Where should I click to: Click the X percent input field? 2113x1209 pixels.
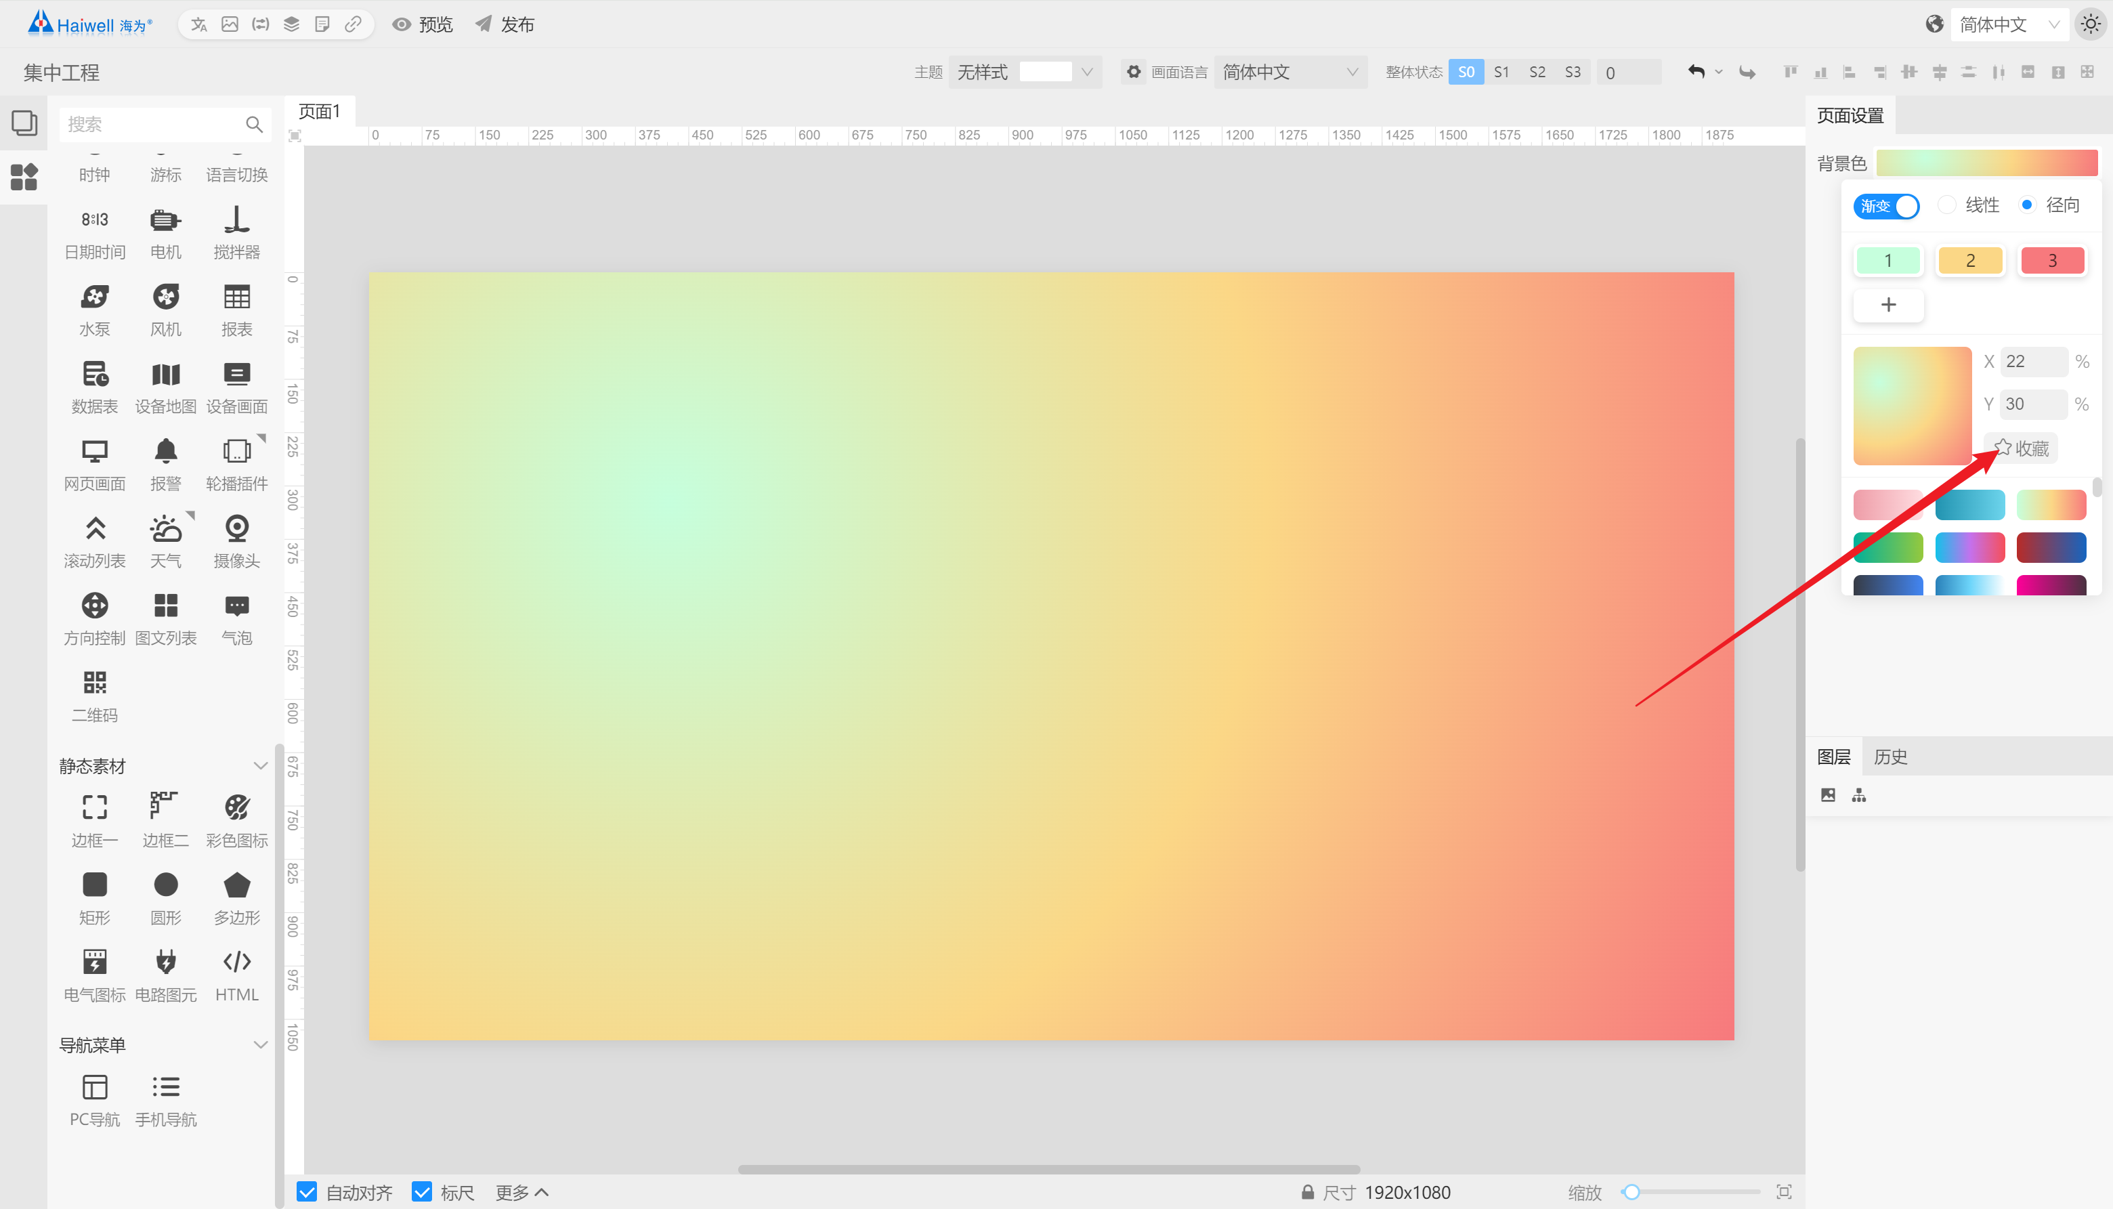tap(2033, 361)
